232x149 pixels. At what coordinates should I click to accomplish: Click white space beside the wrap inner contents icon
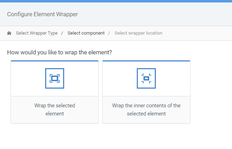(x=173, y=78)
